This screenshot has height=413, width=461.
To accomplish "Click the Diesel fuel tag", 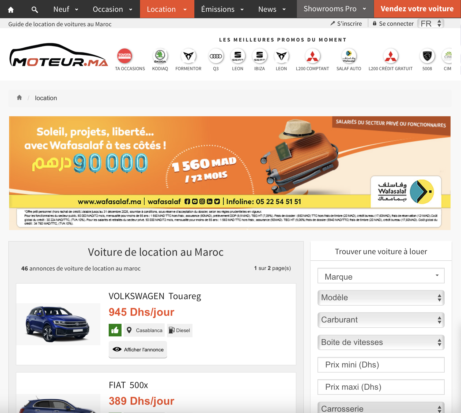I will [x=180, y=330].
